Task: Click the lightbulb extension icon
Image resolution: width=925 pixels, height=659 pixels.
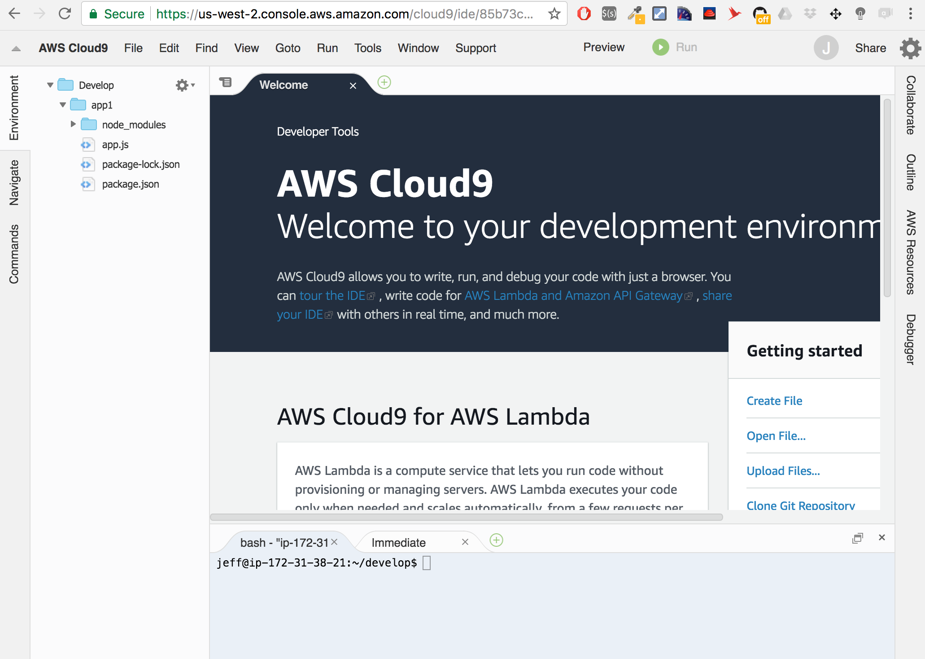Action: (860, 14)
